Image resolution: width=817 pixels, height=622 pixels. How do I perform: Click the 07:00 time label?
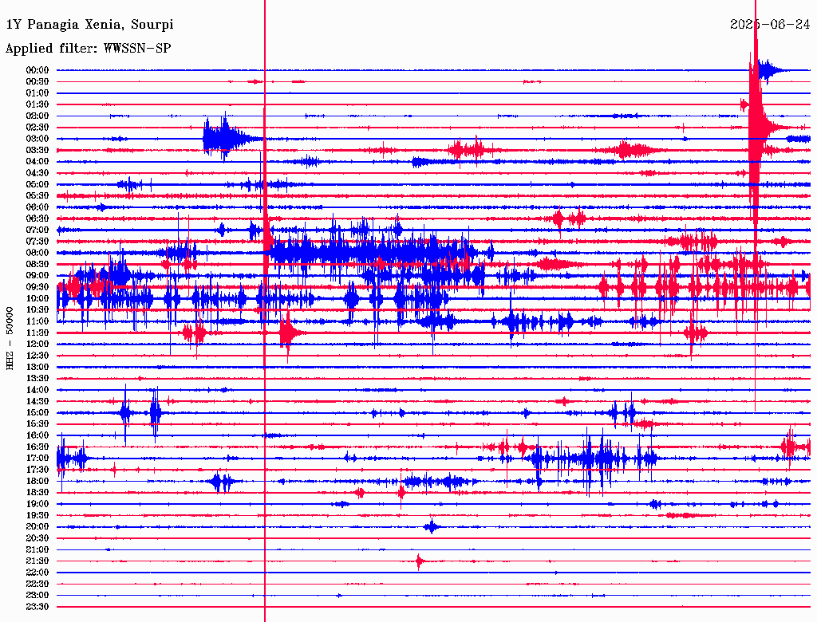37,230
